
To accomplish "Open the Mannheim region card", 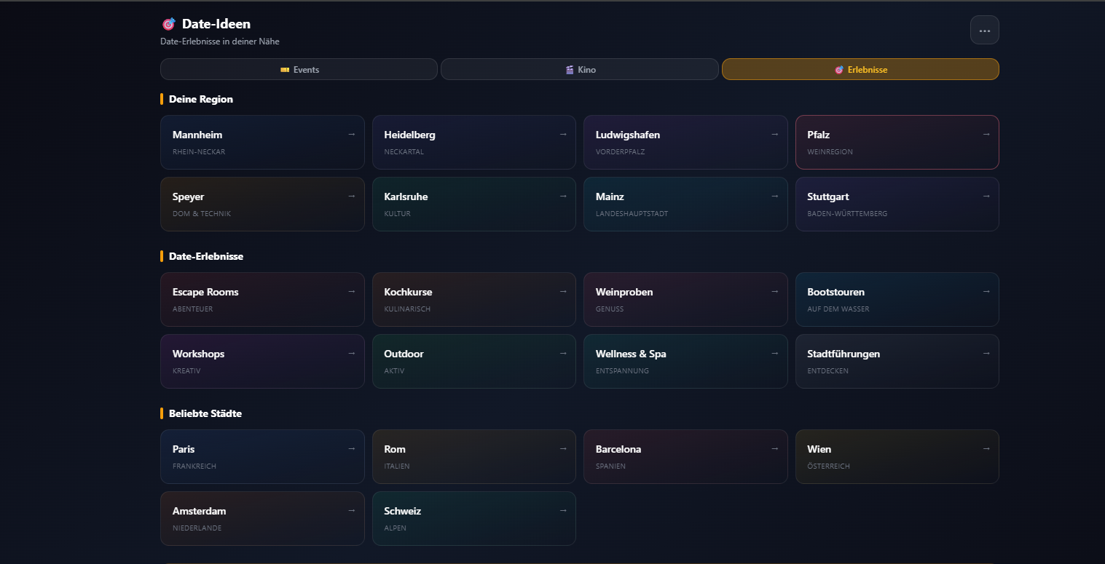I will point(262,142).
